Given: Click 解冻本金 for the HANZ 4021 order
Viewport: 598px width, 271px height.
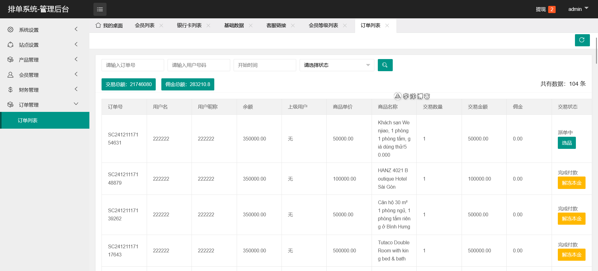Looking at the screenshot, I should 571,183.
